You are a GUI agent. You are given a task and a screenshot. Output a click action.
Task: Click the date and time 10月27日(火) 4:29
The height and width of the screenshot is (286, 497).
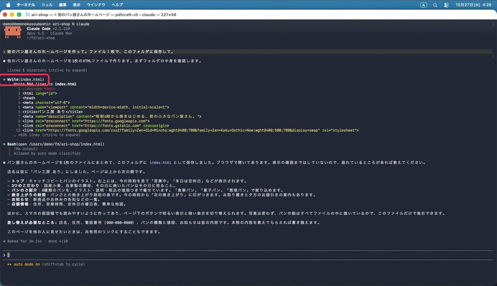point(473,5)
